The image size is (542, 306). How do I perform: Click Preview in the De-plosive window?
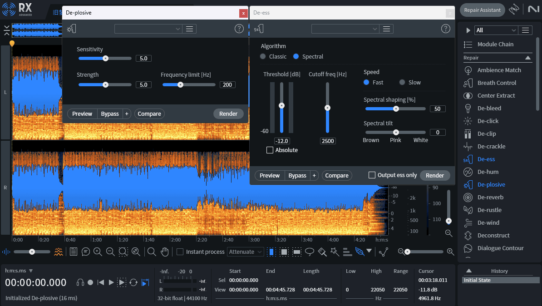82,114
